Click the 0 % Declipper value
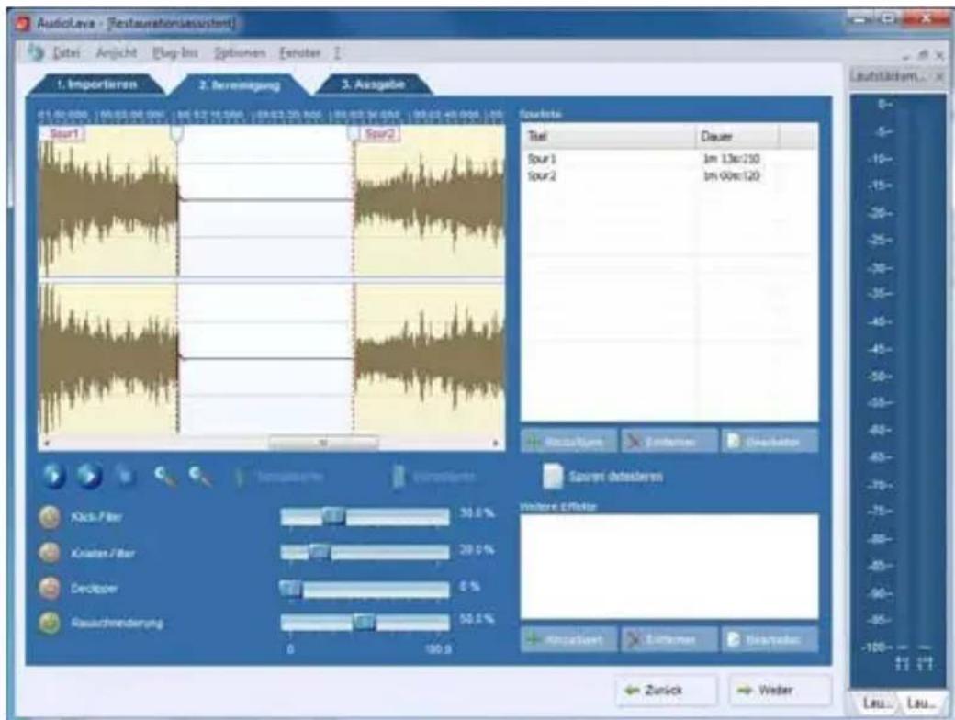 [x=469, y=587]
